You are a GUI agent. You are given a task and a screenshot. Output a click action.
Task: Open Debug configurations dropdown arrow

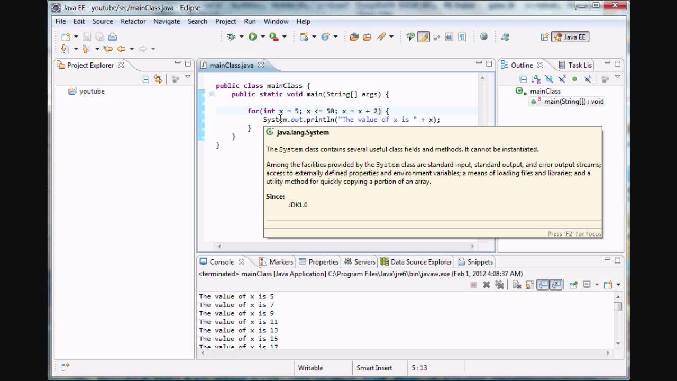tap(241, 37)
